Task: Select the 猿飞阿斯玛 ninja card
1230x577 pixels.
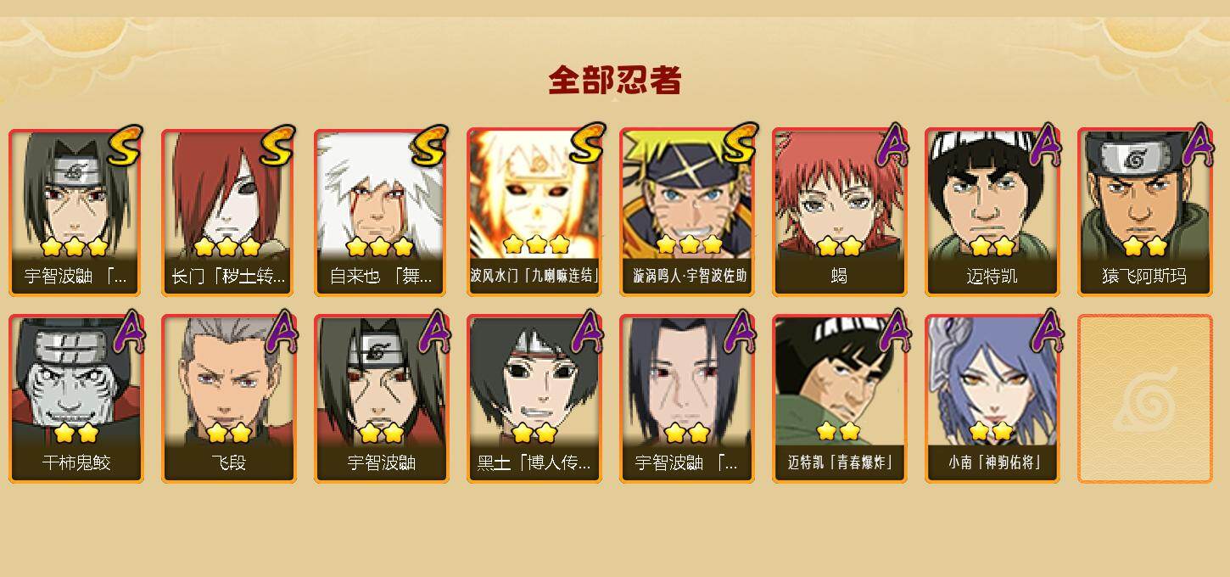Action: (x=1145, y=212)
